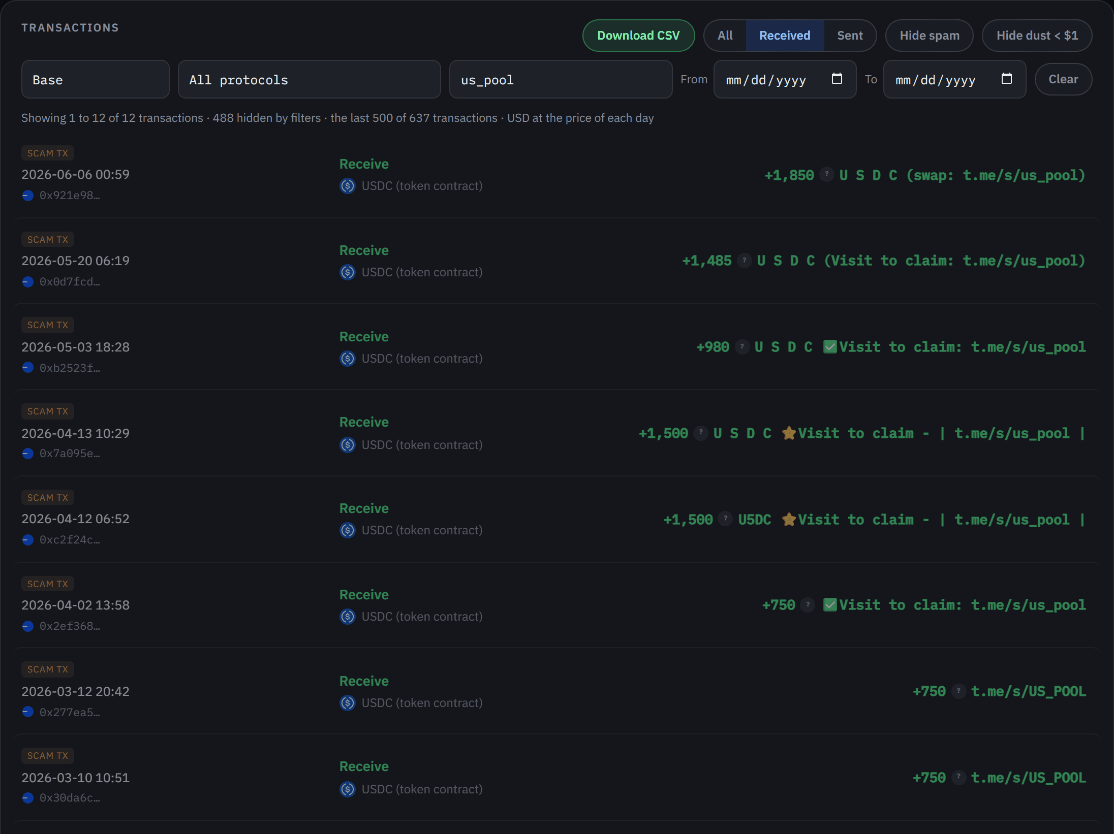Click the USDC token icon in the 2026-04-02 row

[348, 617]
